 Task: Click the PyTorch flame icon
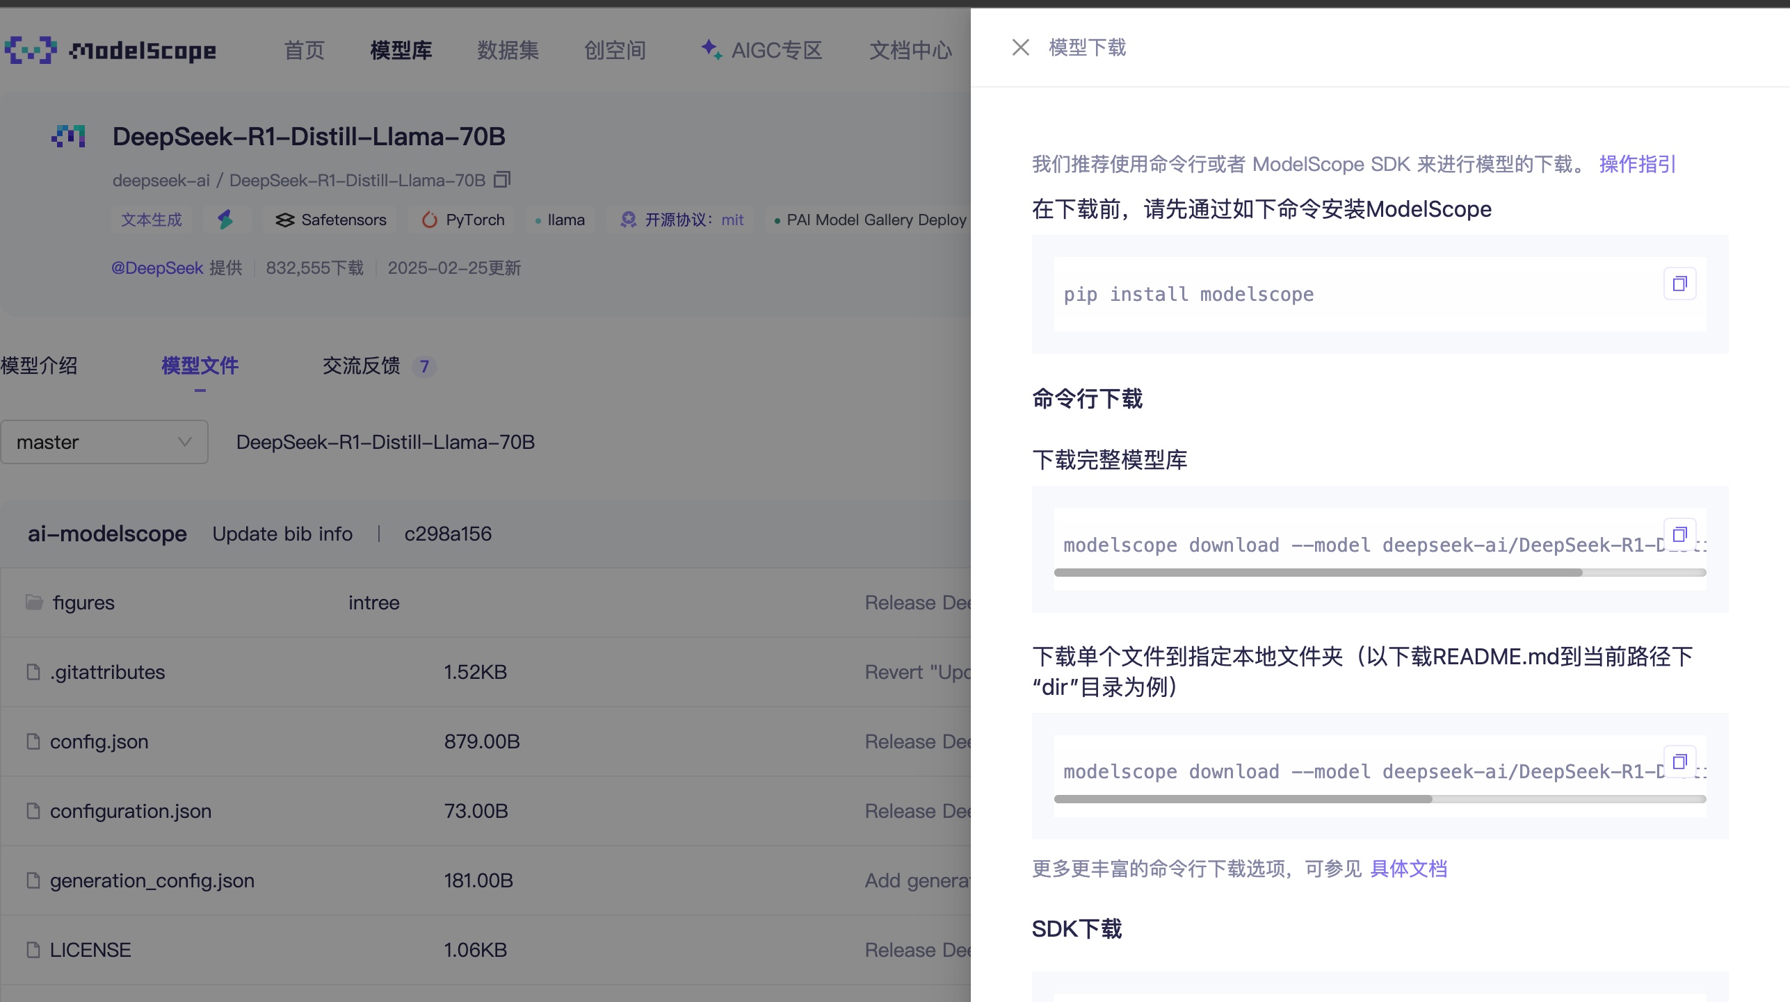(429, 220)
